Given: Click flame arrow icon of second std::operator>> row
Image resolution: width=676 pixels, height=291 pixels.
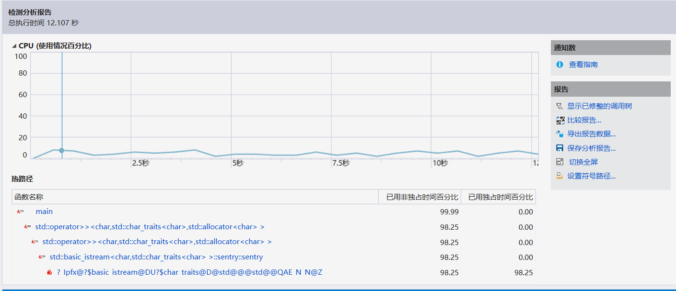Looking at the screenshot, I should [x=35, y=242].
